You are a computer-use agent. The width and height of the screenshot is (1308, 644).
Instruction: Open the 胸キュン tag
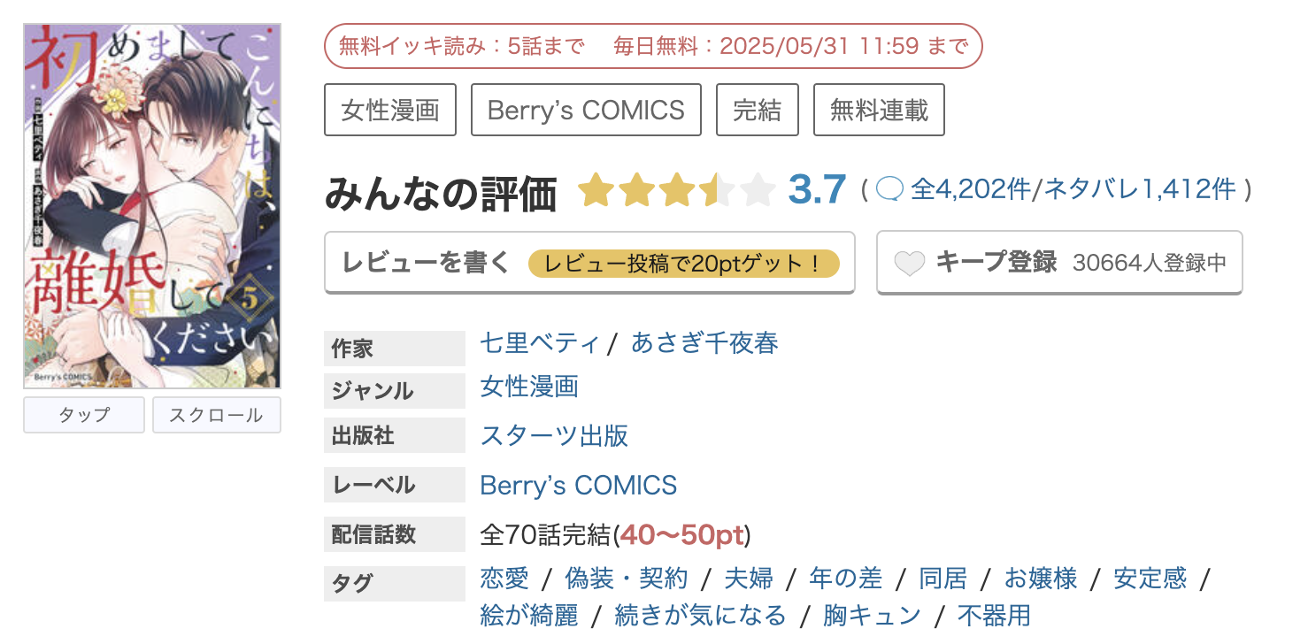(x=873, y=614)
